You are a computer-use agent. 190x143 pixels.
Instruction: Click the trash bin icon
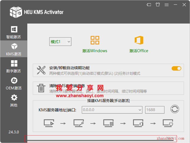tap(41, 88)
